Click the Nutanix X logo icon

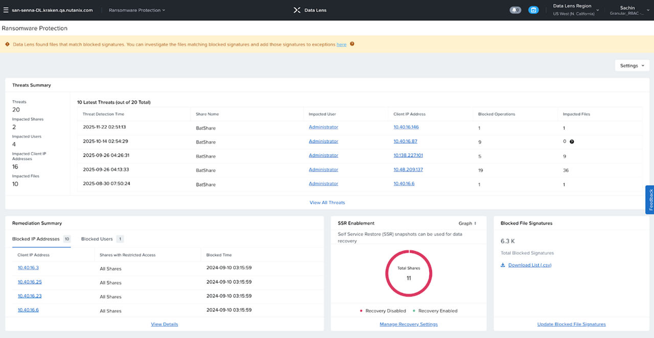(x=297, y=10)
